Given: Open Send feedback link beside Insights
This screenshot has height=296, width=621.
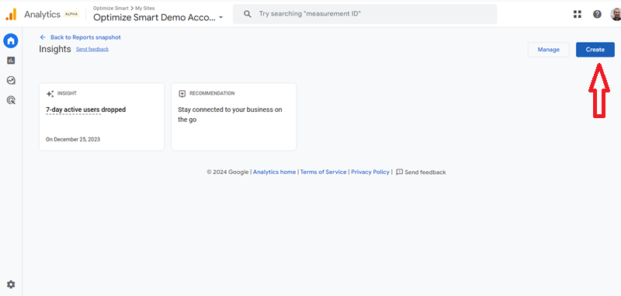Looking at the screenshot, I should (92, 49).
